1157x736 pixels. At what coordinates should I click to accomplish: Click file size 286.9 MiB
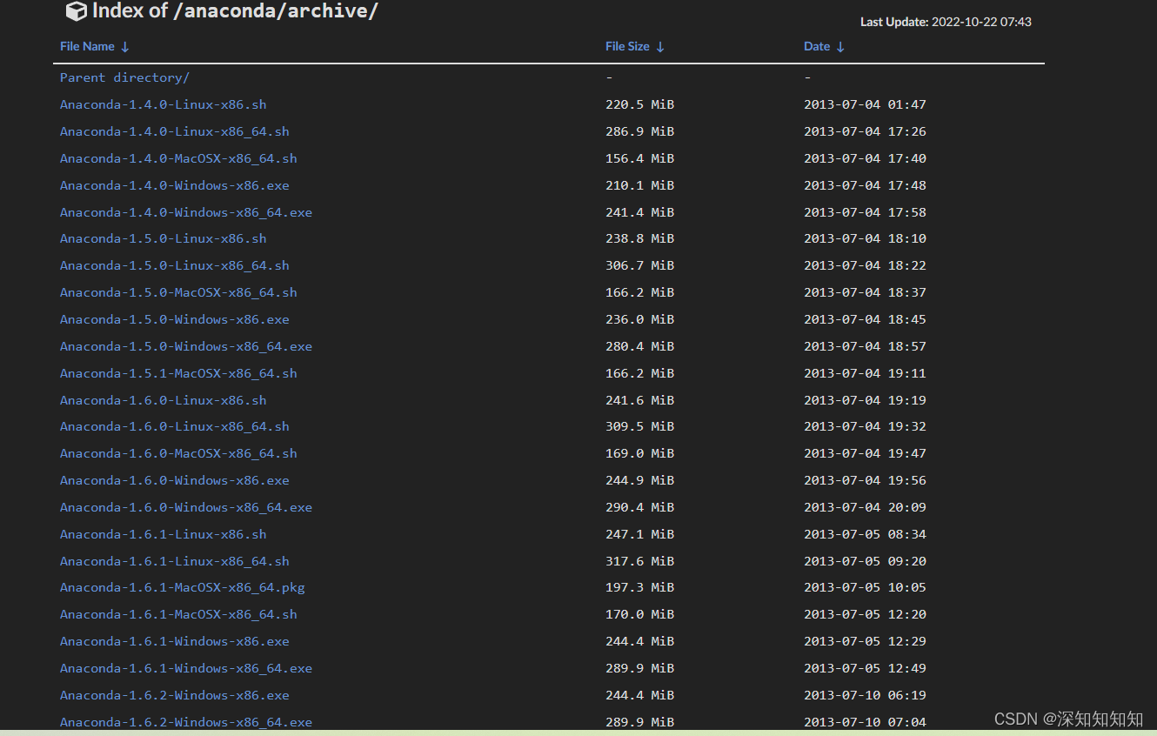coord(639,131)
